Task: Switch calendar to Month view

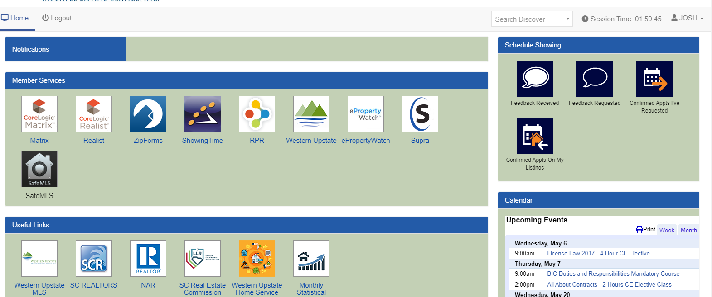Action: 688,230
